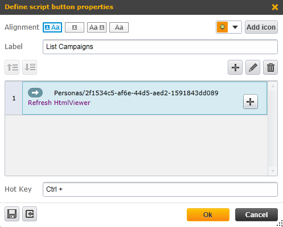Add a new script step via toolbar plus
Image resolution: width=283 pixels, height=227 pixels.
235,67
